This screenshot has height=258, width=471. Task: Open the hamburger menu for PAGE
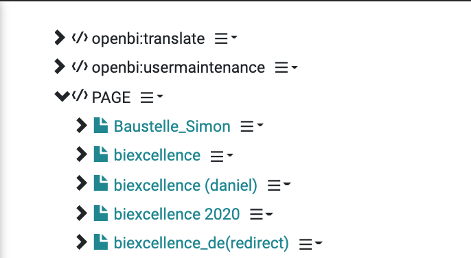point(152,97)
